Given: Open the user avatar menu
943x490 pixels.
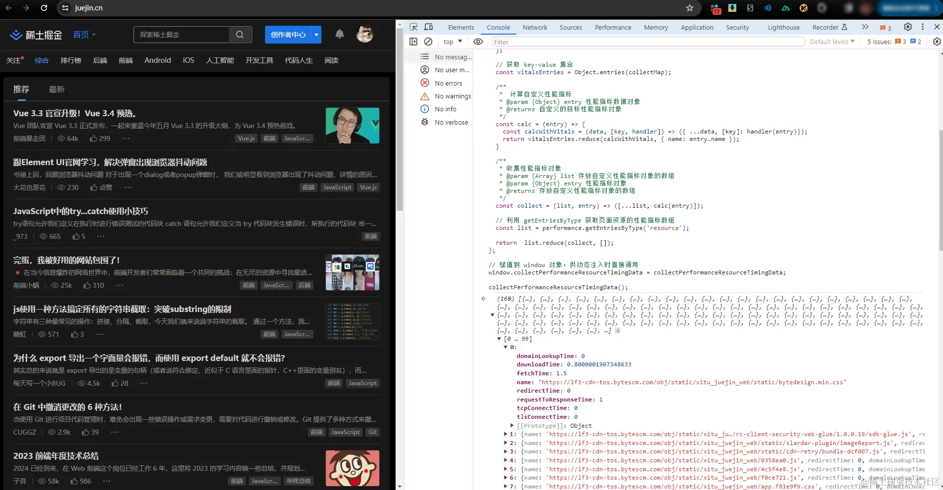Looking at the screenshot, I should (x=365, y=34).
